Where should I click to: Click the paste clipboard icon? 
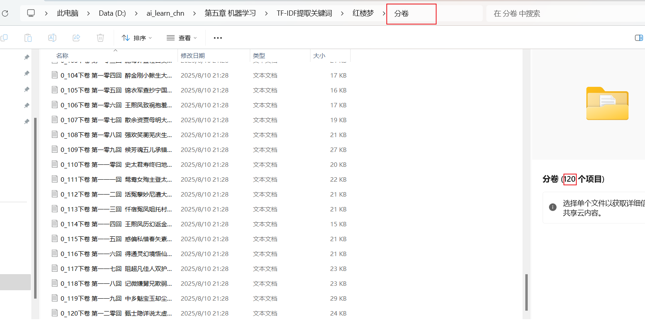coord(28,38)
